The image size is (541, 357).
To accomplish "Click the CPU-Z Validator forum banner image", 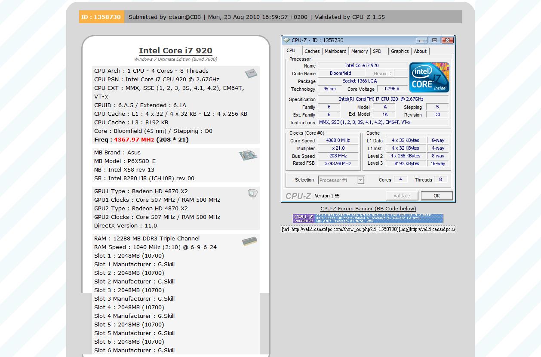I will click(x=368, y=219).
